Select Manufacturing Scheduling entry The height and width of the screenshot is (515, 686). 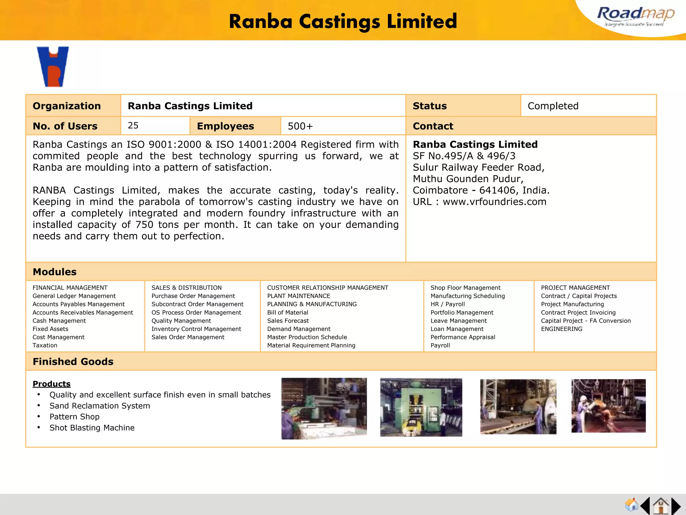pos(468,296)
